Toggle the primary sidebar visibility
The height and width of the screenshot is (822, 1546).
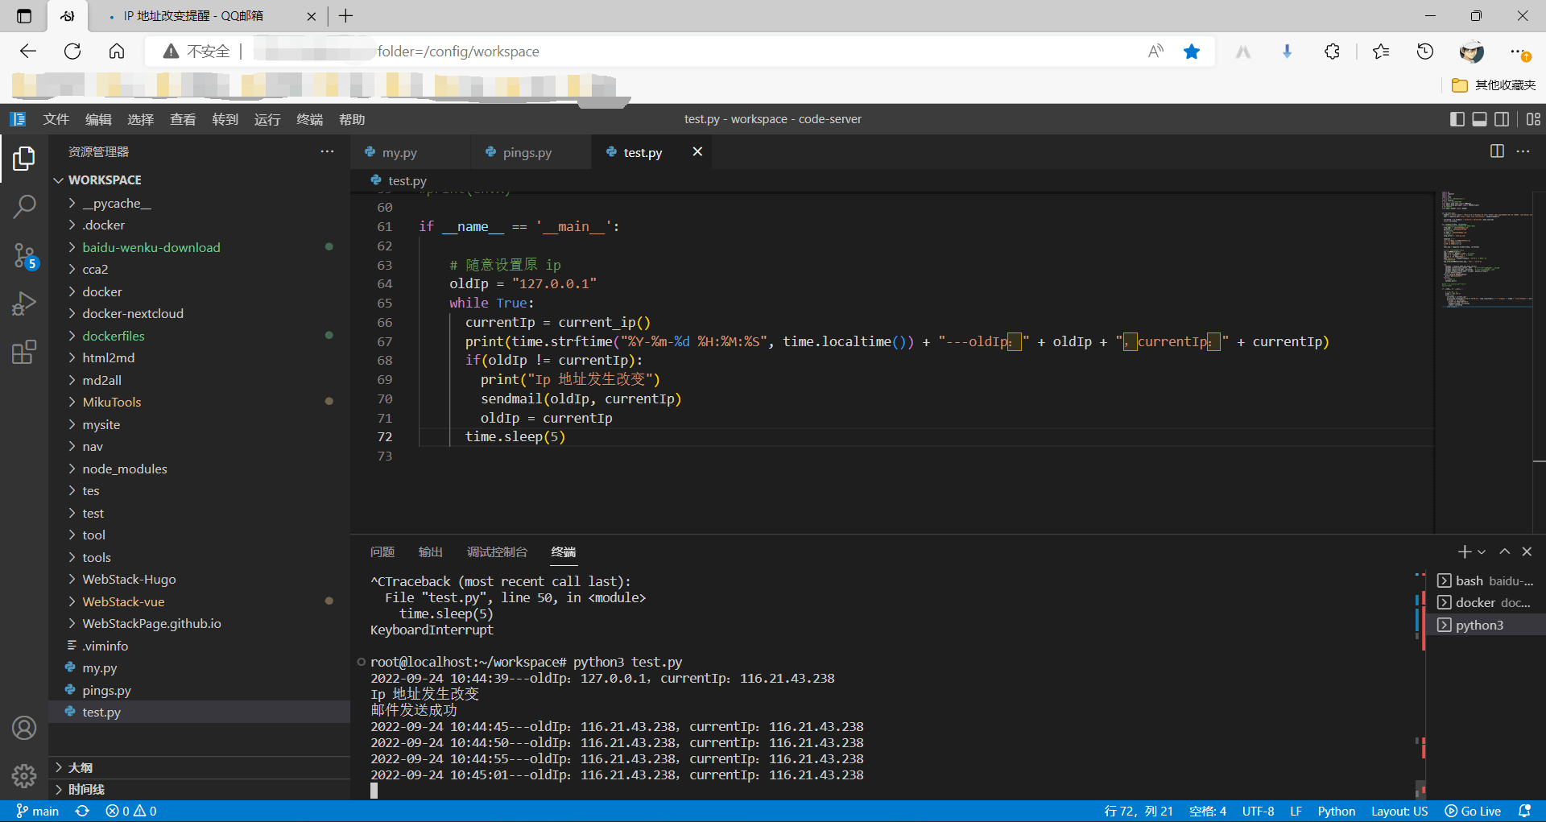click(1457, 119)
